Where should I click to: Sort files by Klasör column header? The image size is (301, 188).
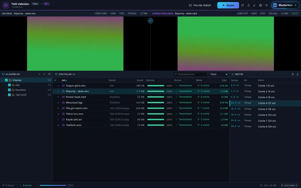[112, 80]
